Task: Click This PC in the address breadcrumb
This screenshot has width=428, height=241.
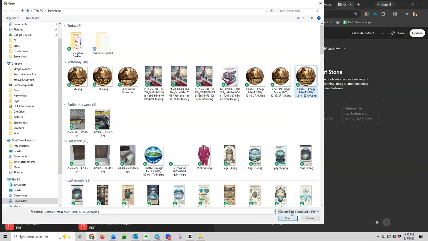Action: 38,11
